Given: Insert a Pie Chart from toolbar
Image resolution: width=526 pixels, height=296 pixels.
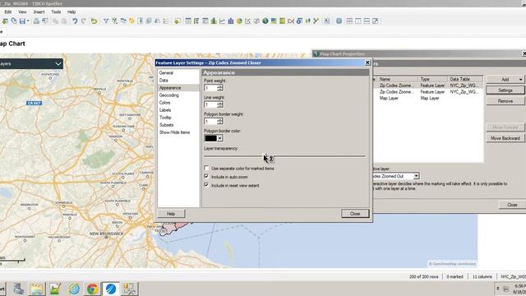Looking at the screenshot, I should (x=239, y=21).
